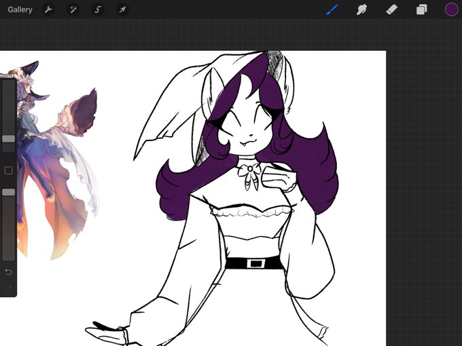Activate the Selection tool

click(x=98, y=9)
